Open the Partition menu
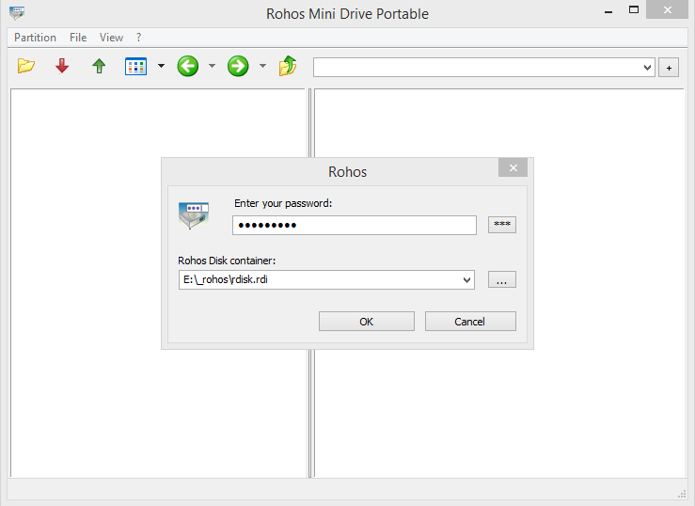The width and height of the screenshot is (695, 506). (x=35, y=38)
